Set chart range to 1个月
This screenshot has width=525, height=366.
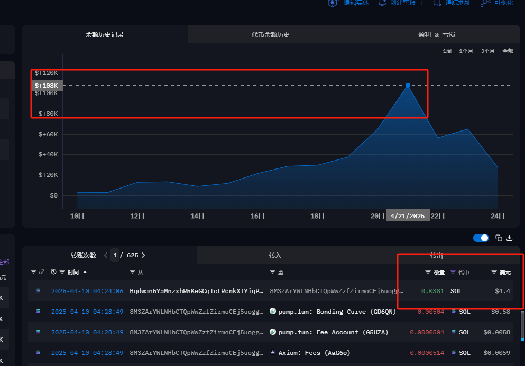pos(466,51)
